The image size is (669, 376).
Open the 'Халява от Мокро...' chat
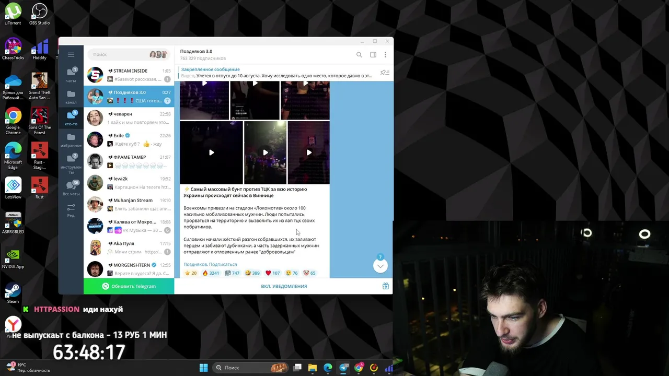pos(129,226)
